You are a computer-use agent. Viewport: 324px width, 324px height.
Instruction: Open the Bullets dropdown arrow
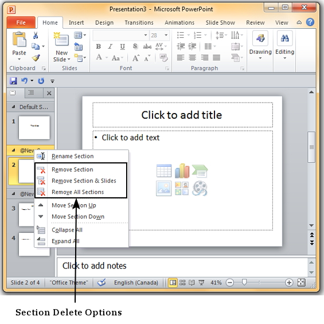click(188, 35)
